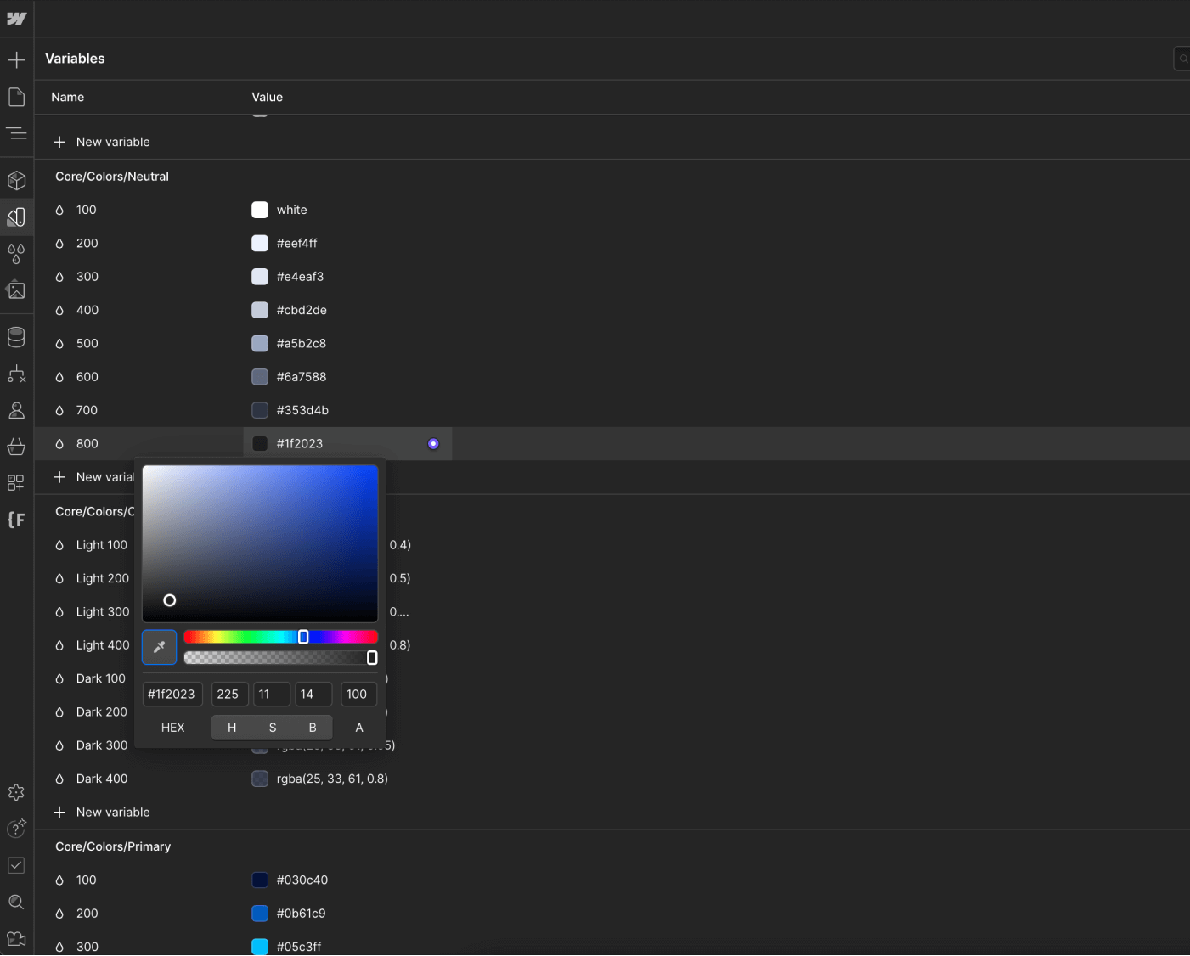Viewport: 1190px width, 956px height.
Task: Select the Neutral 500 variable name
Action: coord(87,344)
